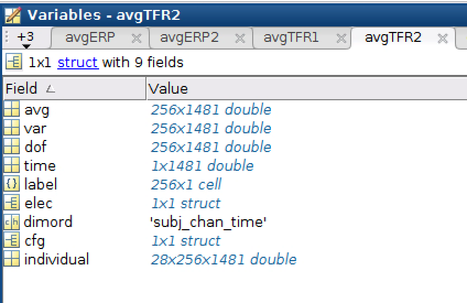This screenshot has width=467, height=303.
Task: Select the 28x256x1481 double value
Action: click(224, 259)
